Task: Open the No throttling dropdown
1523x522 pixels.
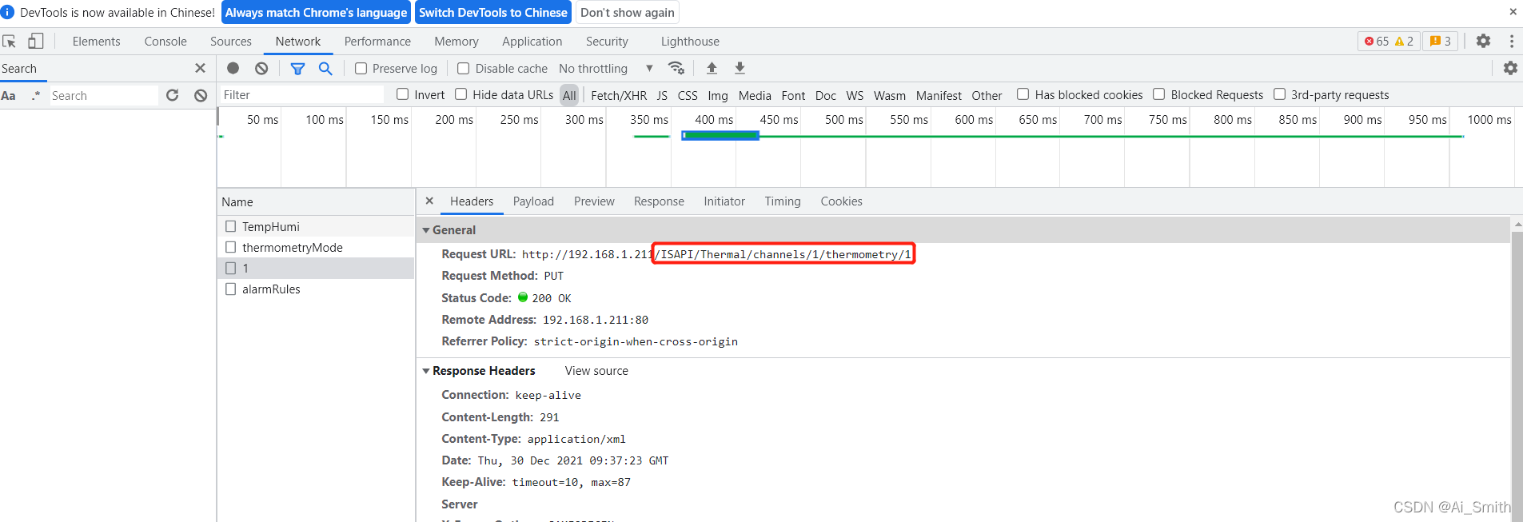Action: (x=607, y=69)
